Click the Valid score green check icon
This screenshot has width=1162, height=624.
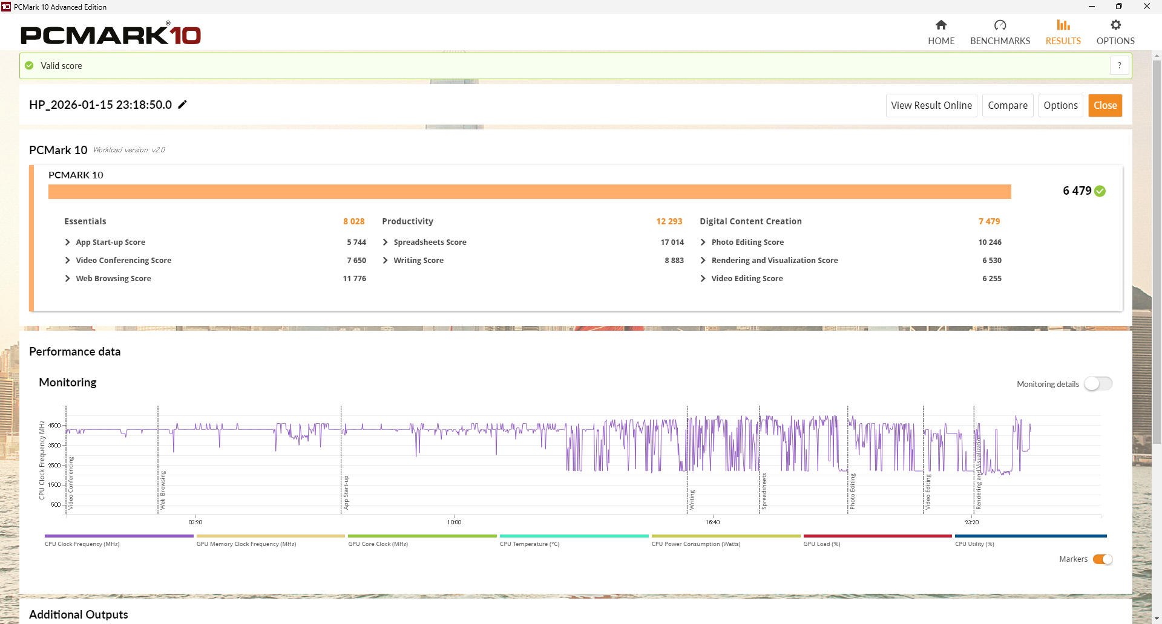pyautogui.click(x=29, y=65)
